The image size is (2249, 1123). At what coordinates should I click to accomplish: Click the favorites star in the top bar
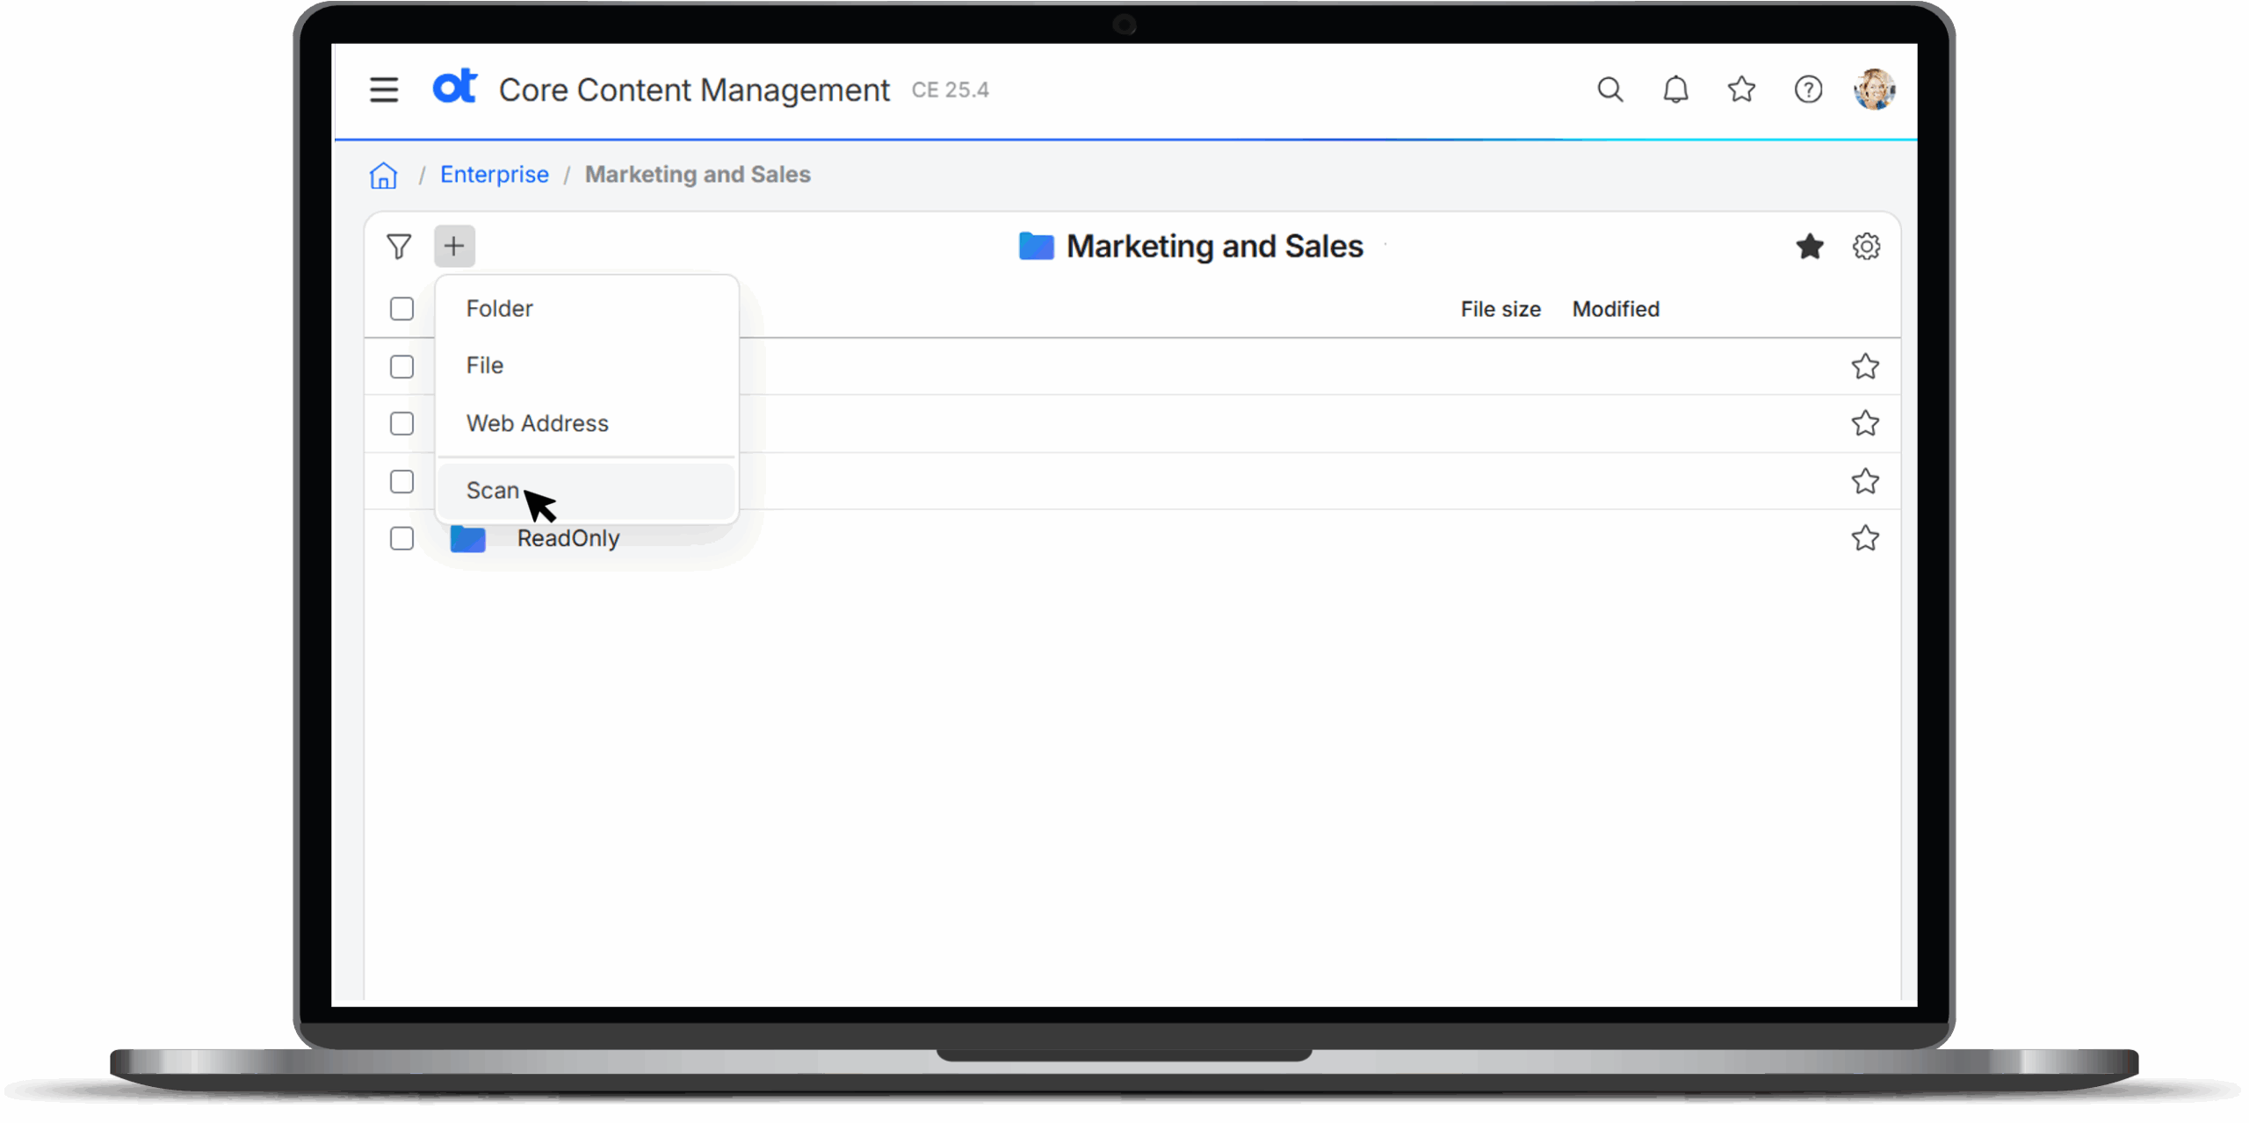click(1742, 90)
